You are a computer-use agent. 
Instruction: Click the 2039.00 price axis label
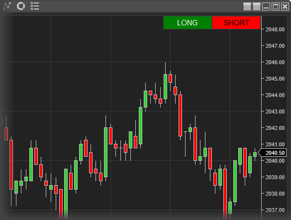click(275, 177)
